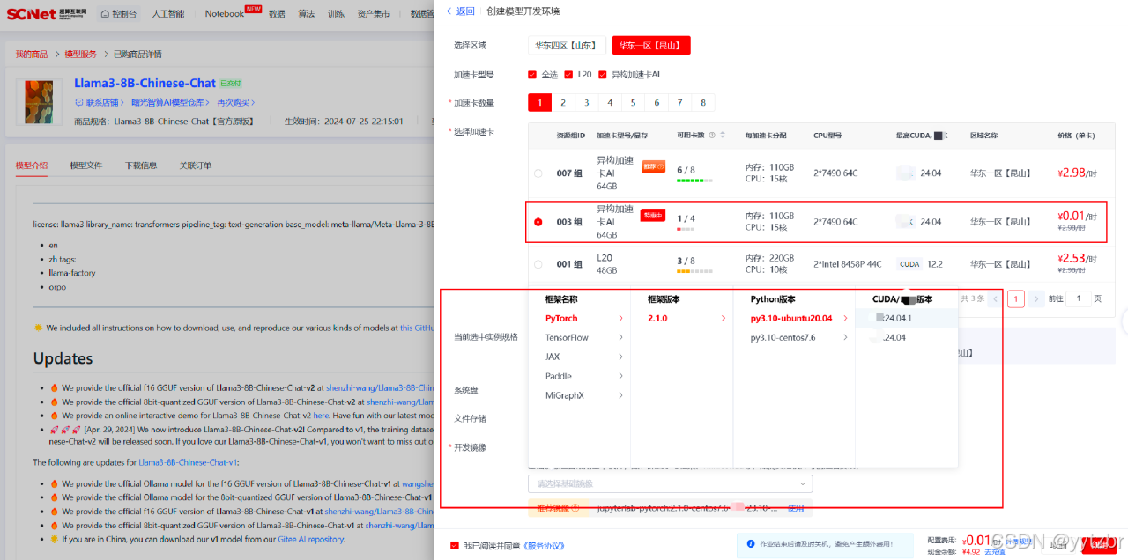Open the 请选择基础镜像 dropdown
Viewport: 1128px width, 560px height.
[x=670, y=483]
